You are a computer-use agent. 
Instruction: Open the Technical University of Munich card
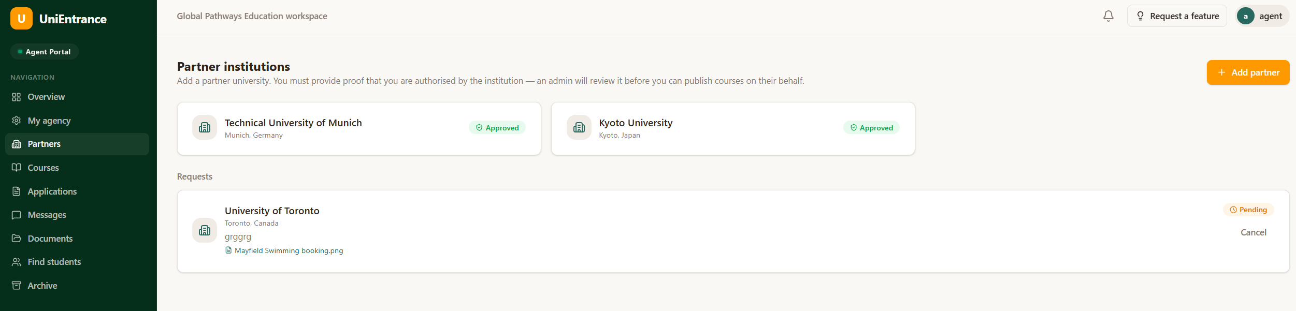359,128
